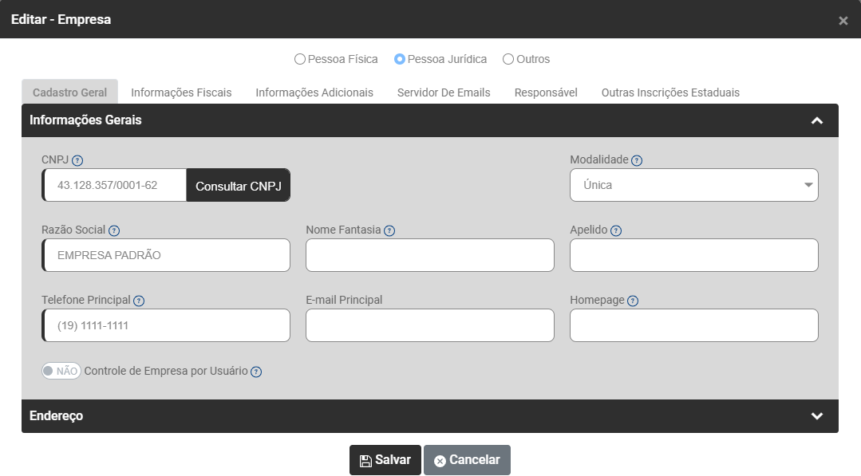Screen dimensions: 861x476
Task: Click the Salvar button
Action: [x=385, y=460]
